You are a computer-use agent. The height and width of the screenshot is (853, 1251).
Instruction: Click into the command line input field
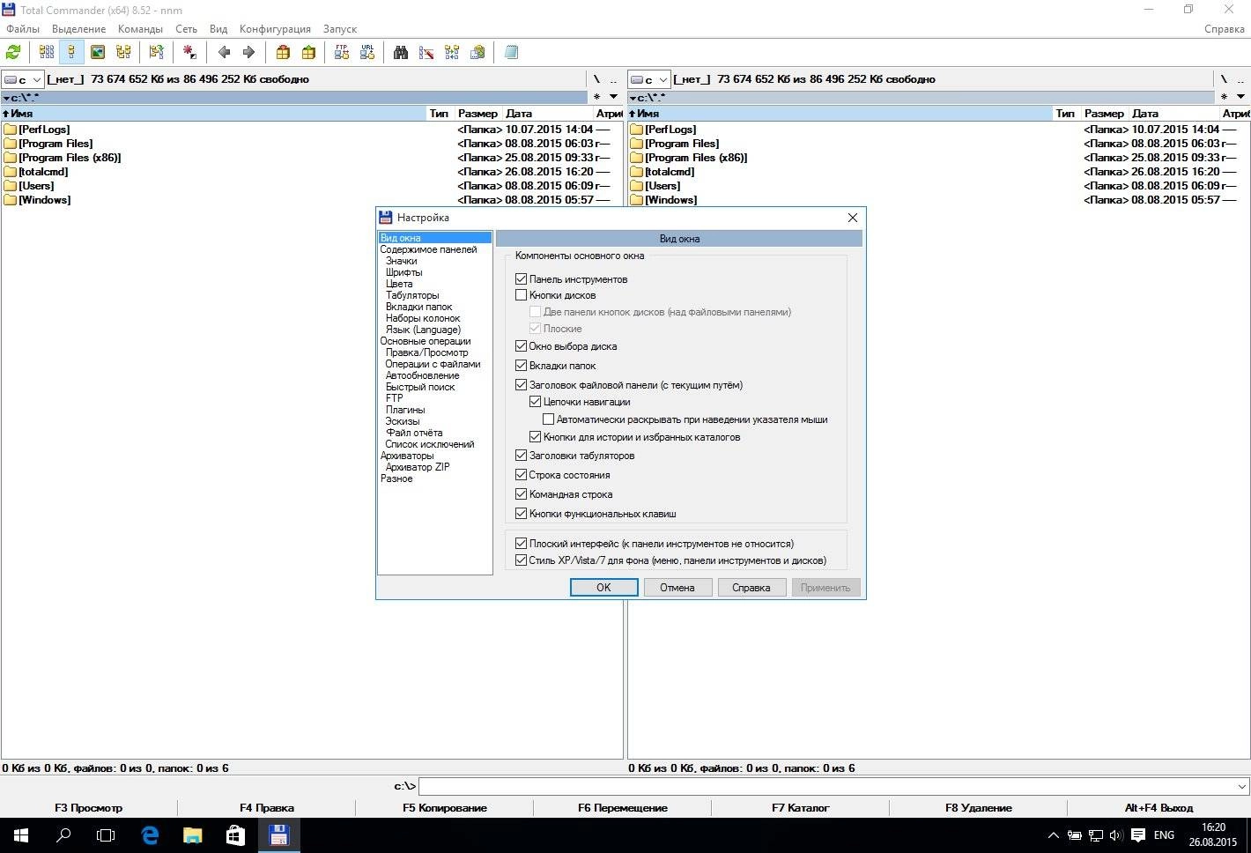click(826, 786)
